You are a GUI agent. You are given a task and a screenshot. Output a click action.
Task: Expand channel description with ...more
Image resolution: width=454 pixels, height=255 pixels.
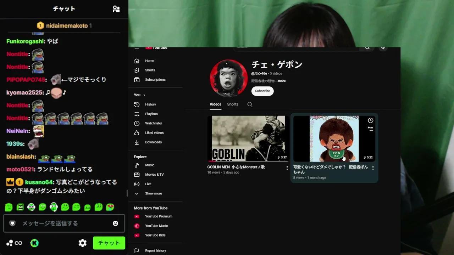click(x=281, y=81)
